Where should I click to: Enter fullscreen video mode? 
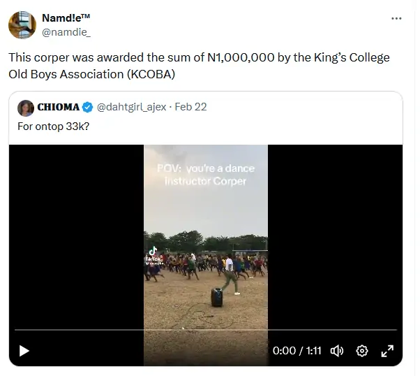coord(387,351)
